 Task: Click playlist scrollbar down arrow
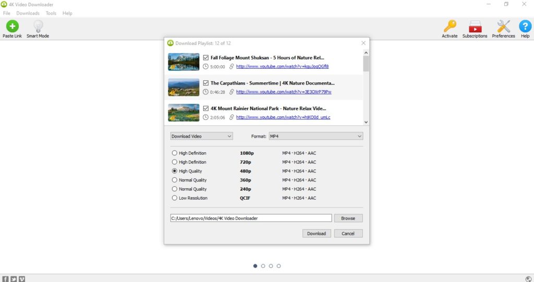[366, 122]
